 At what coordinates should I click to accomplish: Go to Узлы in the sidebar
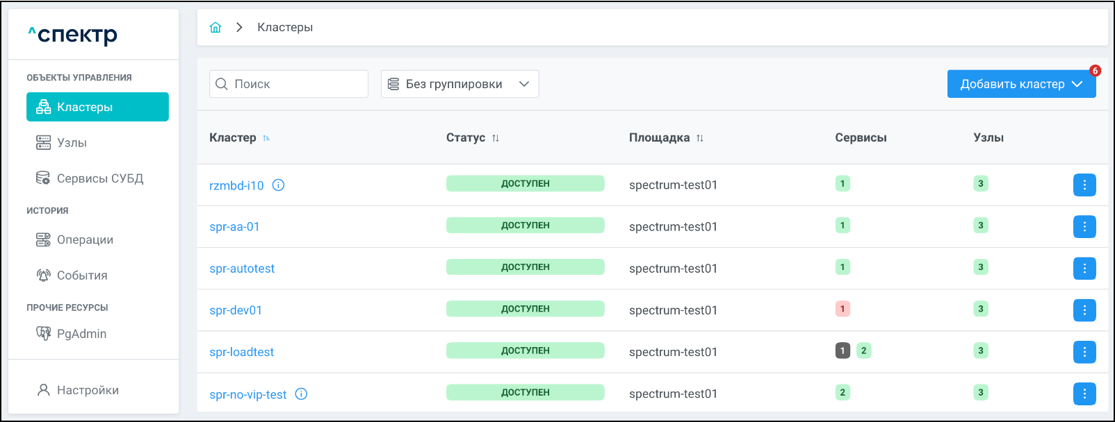tap(72, 143)
